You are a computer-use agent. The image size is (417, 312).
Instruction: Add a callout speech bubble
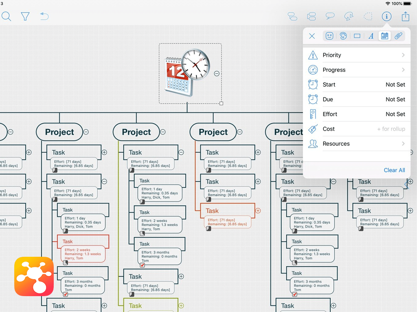(330, 16)
